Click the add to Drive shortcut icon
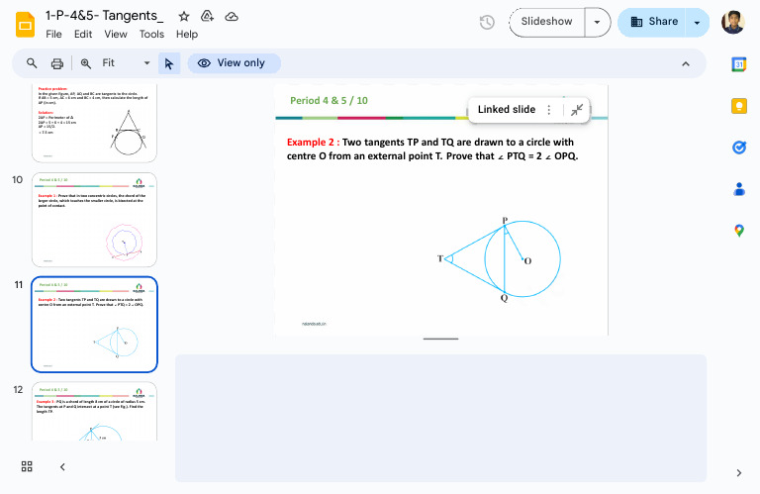760x494 pixels. pos(208,17)
